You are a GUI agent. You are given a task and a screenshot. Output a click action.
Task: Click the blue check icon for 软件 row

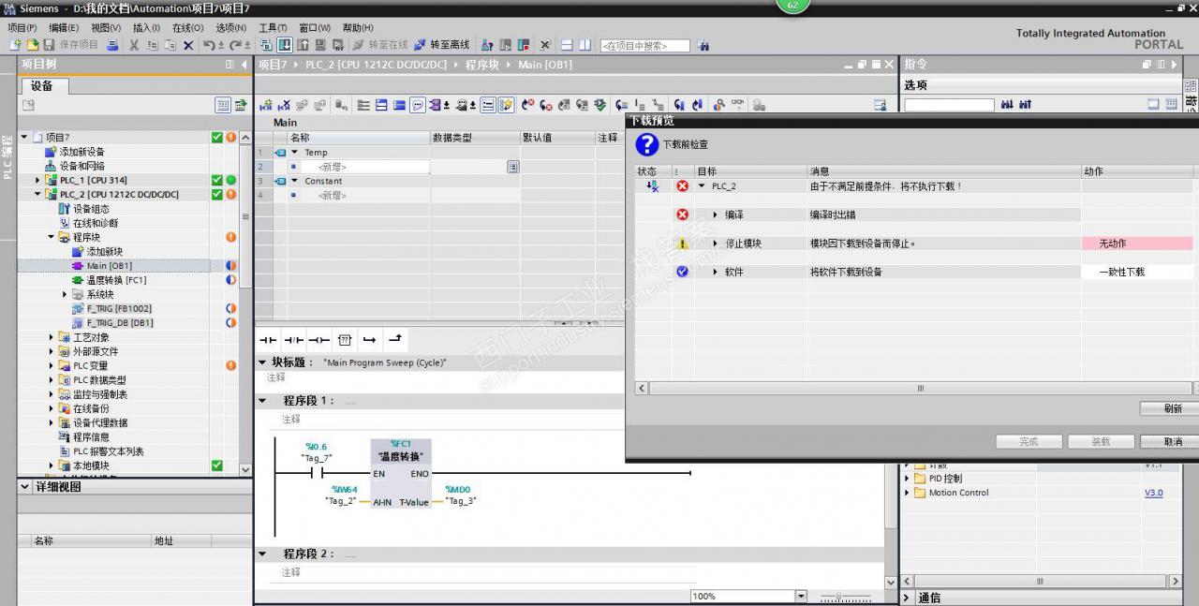coord(682,272)
